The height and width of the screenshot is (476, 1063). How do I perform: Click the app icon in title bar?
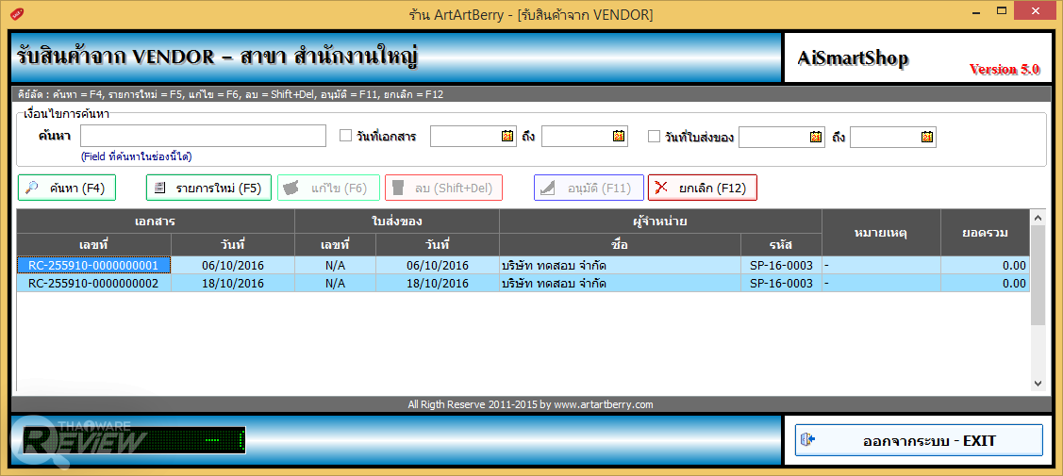[x=18, y=13]
